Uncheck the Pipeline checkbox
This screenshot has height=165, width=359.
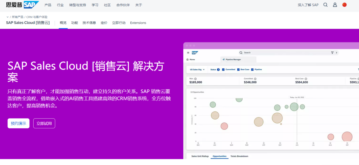[252, 69]
